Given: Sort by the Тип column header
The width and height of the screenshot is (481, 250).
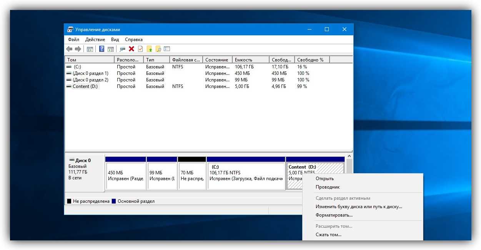Looking at the screenshot, I should 156,60.
